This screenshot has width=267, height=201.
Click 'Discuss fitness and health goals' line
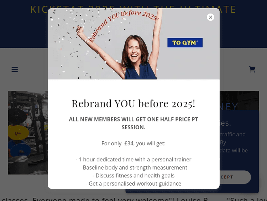point(133,176)
